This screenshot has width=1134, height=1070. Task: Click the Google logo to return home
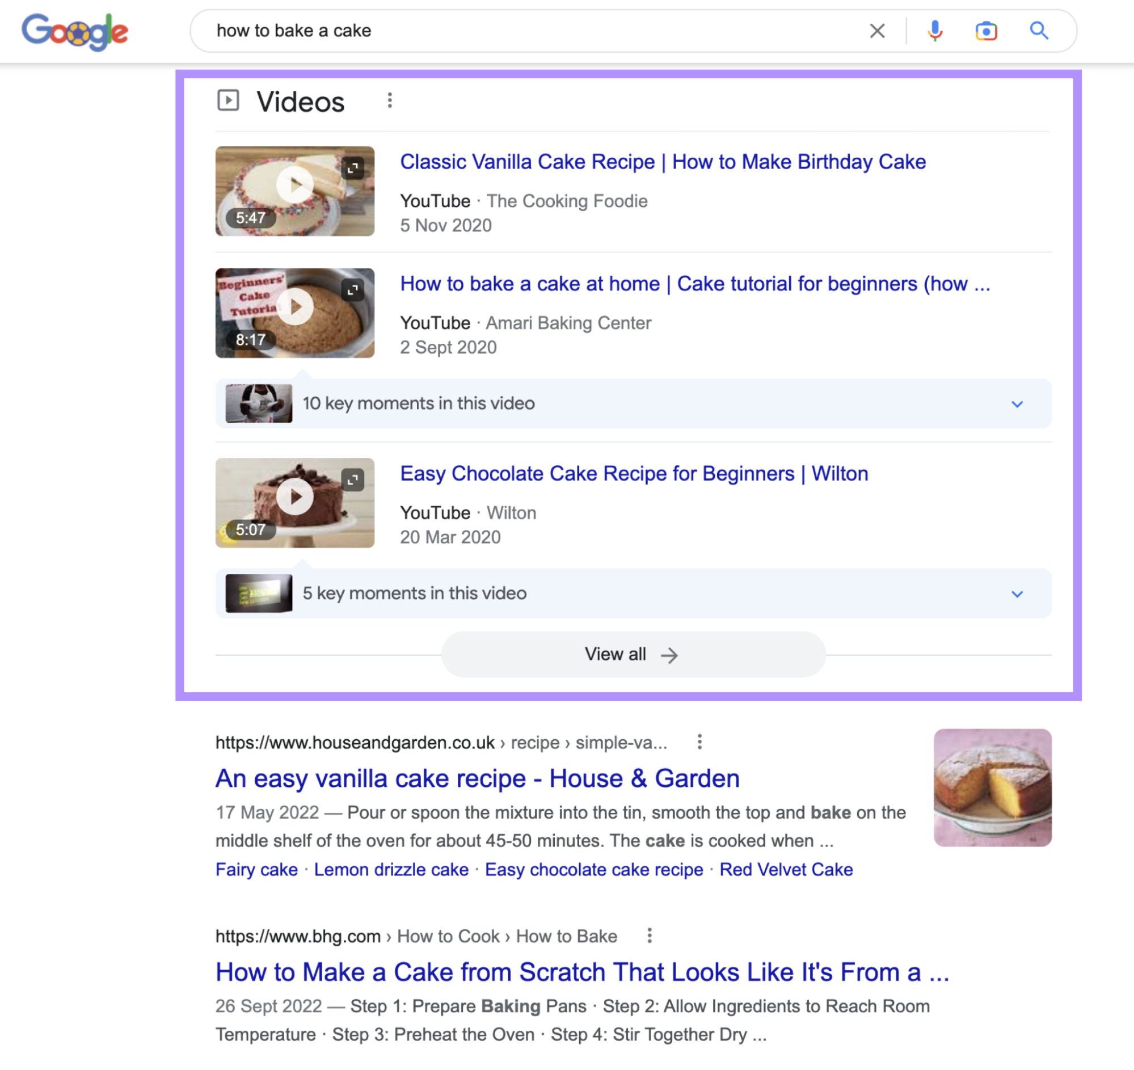click(x=75, y=32)
